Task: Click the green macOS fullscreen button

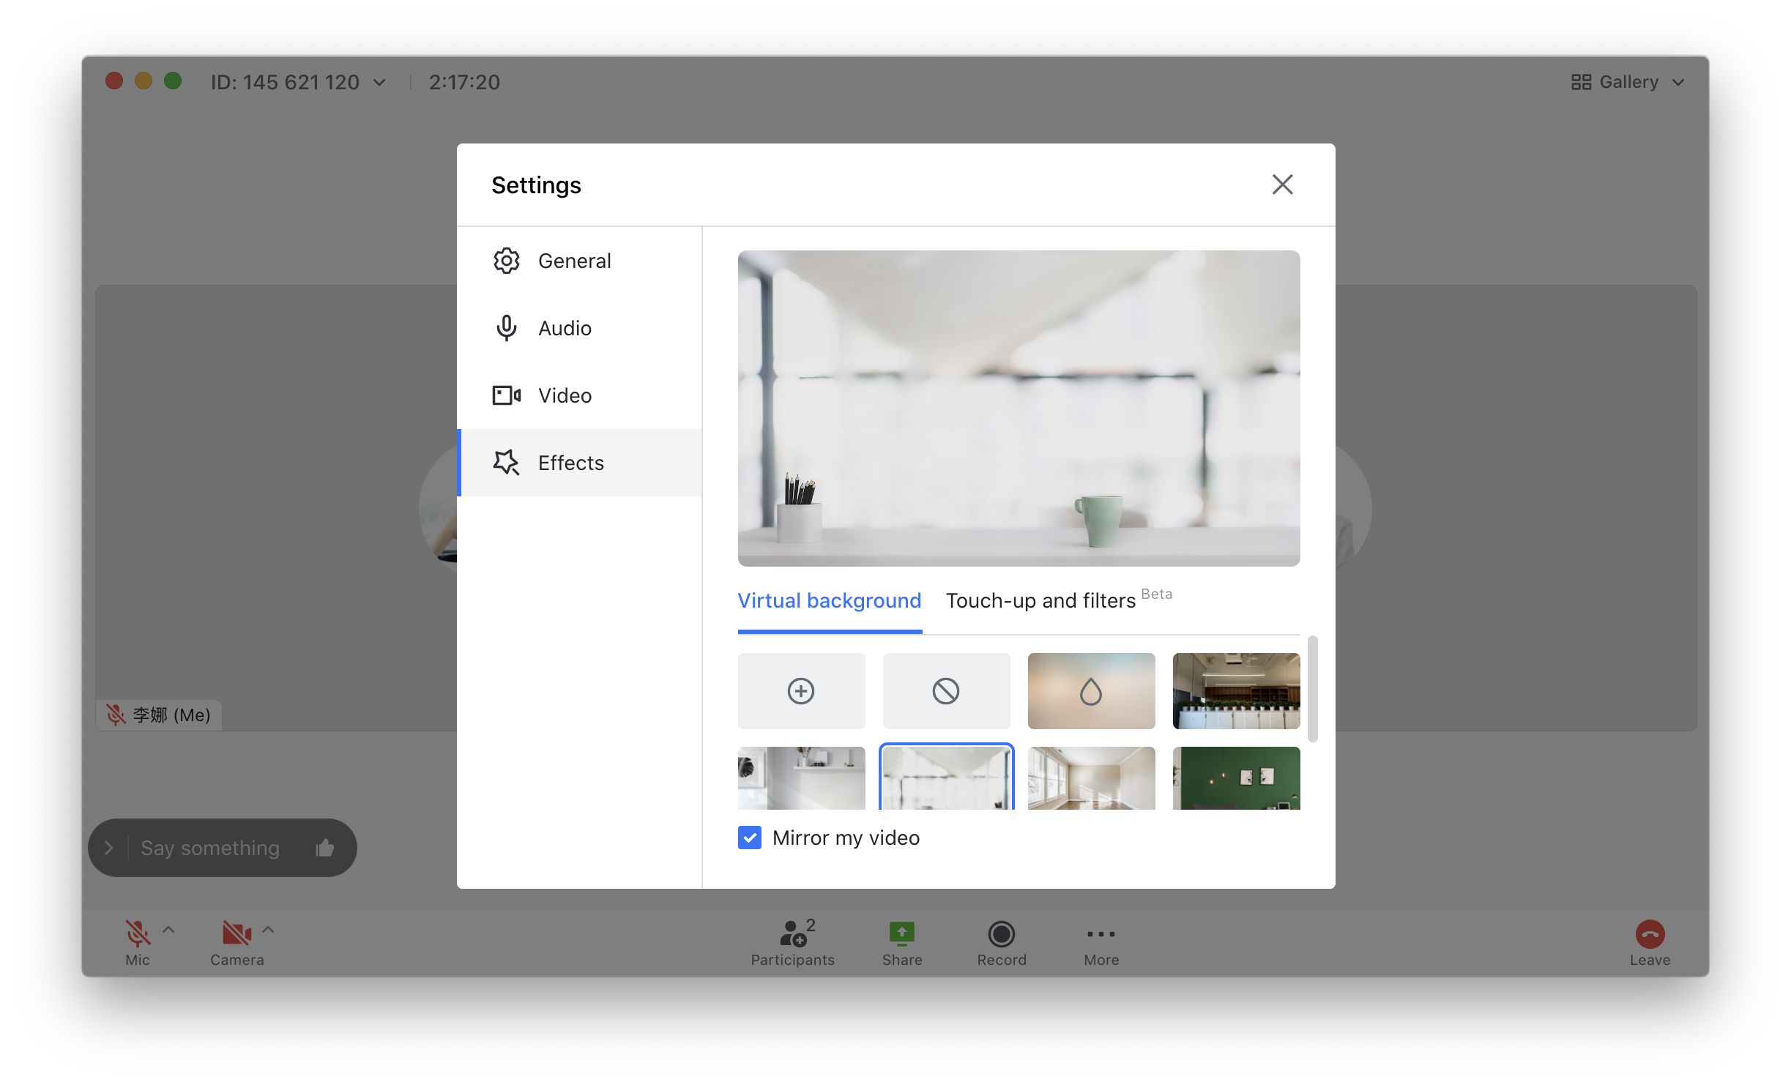Action: click(x=173, y=81)
